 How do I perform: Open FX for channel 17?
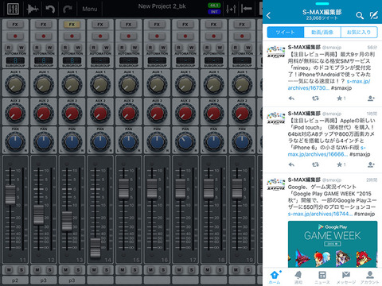point(185,25)
